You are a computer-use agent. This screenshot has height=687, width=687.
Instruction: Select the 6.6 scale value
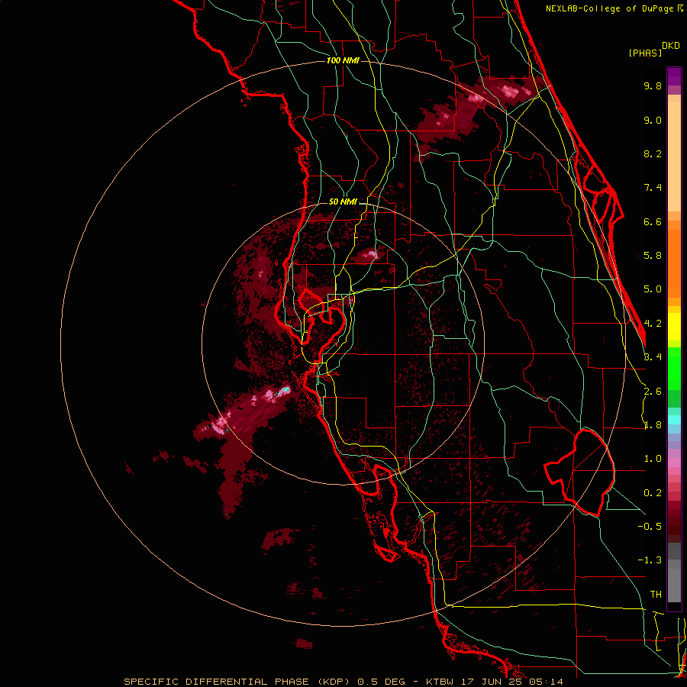click(653, 221)
